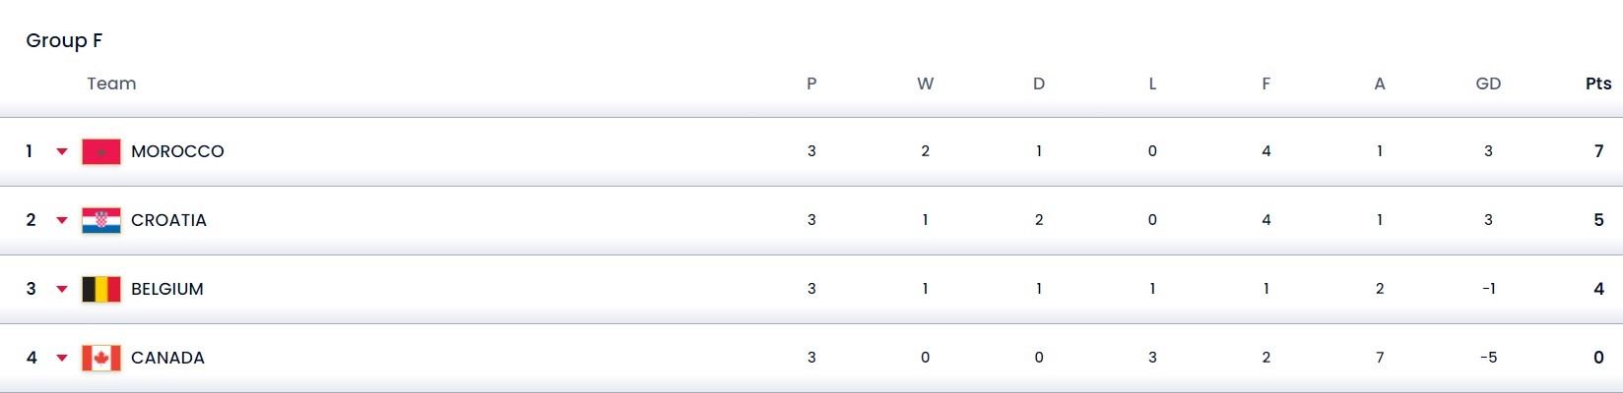Expand the Croatia row red arrow
This screenshot has width=1623, height=393.
pos(62,220)
